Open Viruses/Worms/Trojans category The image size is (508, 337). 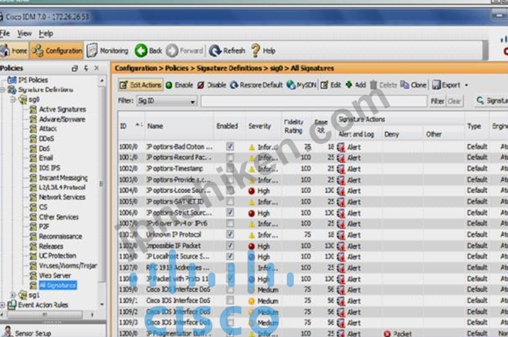[x=68, y=266]
